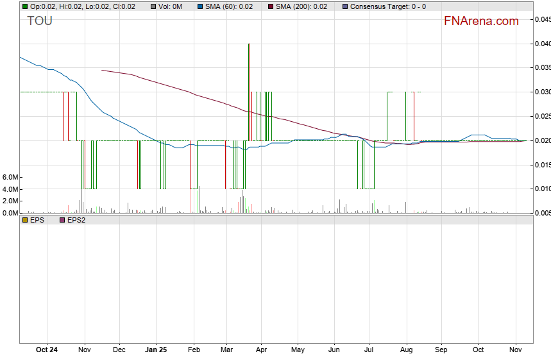Select the Jan 25 date axis label
This screenshot has width=551, height=363.
(x=157, y=350)
